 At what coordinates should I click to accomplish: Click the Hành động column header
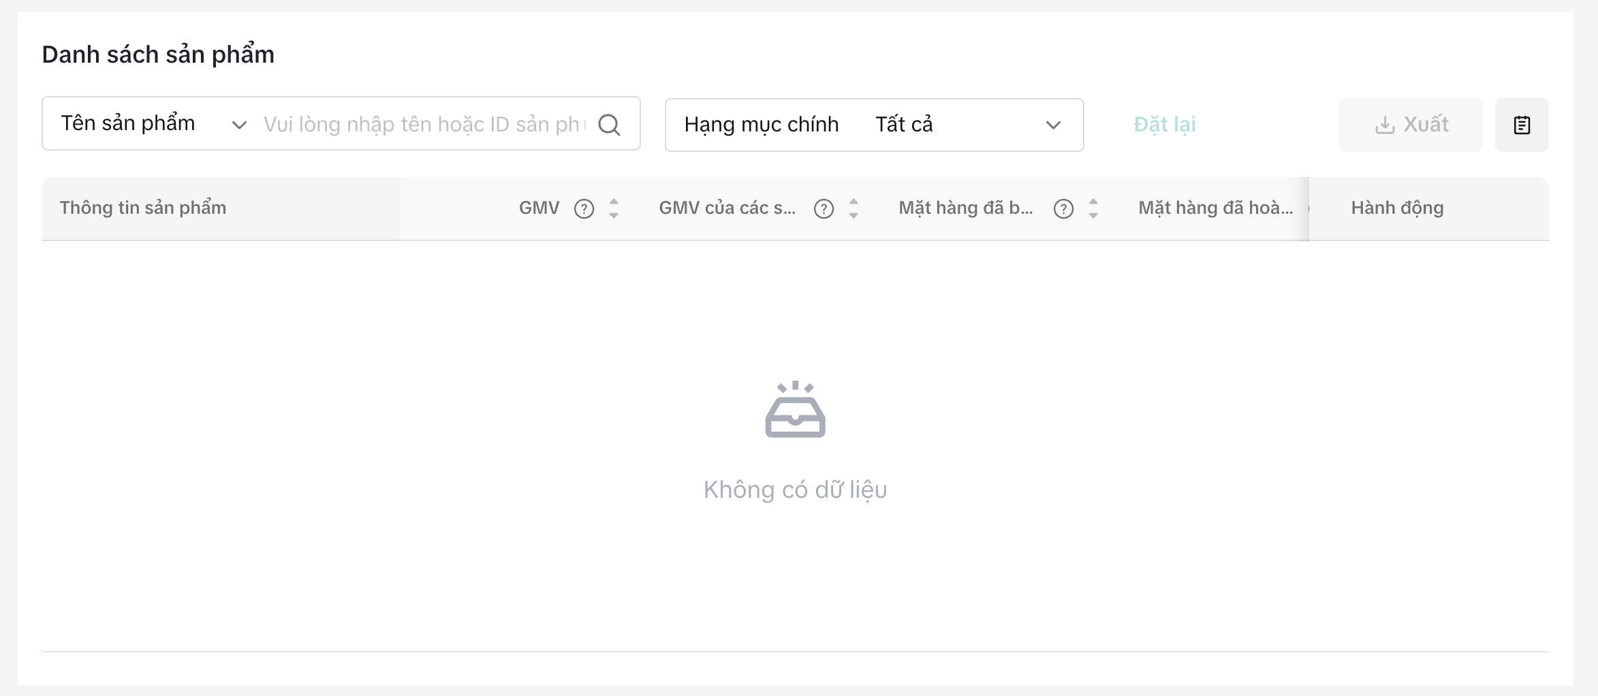(x=1397, y=208)
